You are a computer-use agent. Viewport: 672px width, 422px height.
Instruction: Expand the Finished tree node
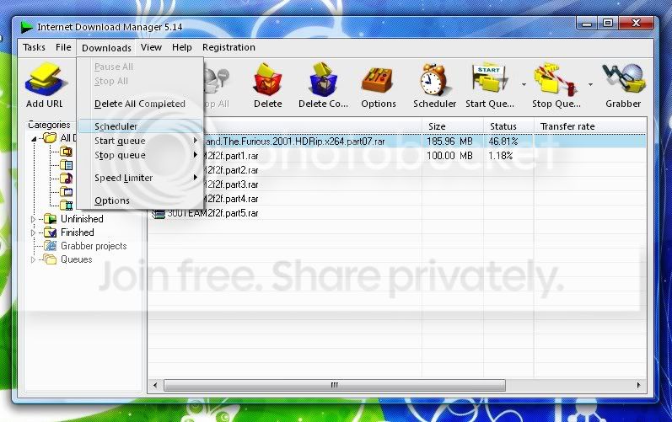(33, 232)
